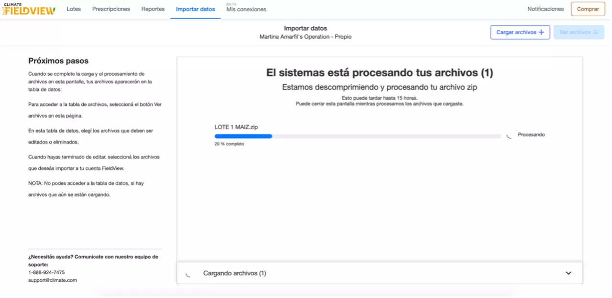Switch to the Reportes tab
This screenshot has height=298, width=612.
click(x=153, y=9)
